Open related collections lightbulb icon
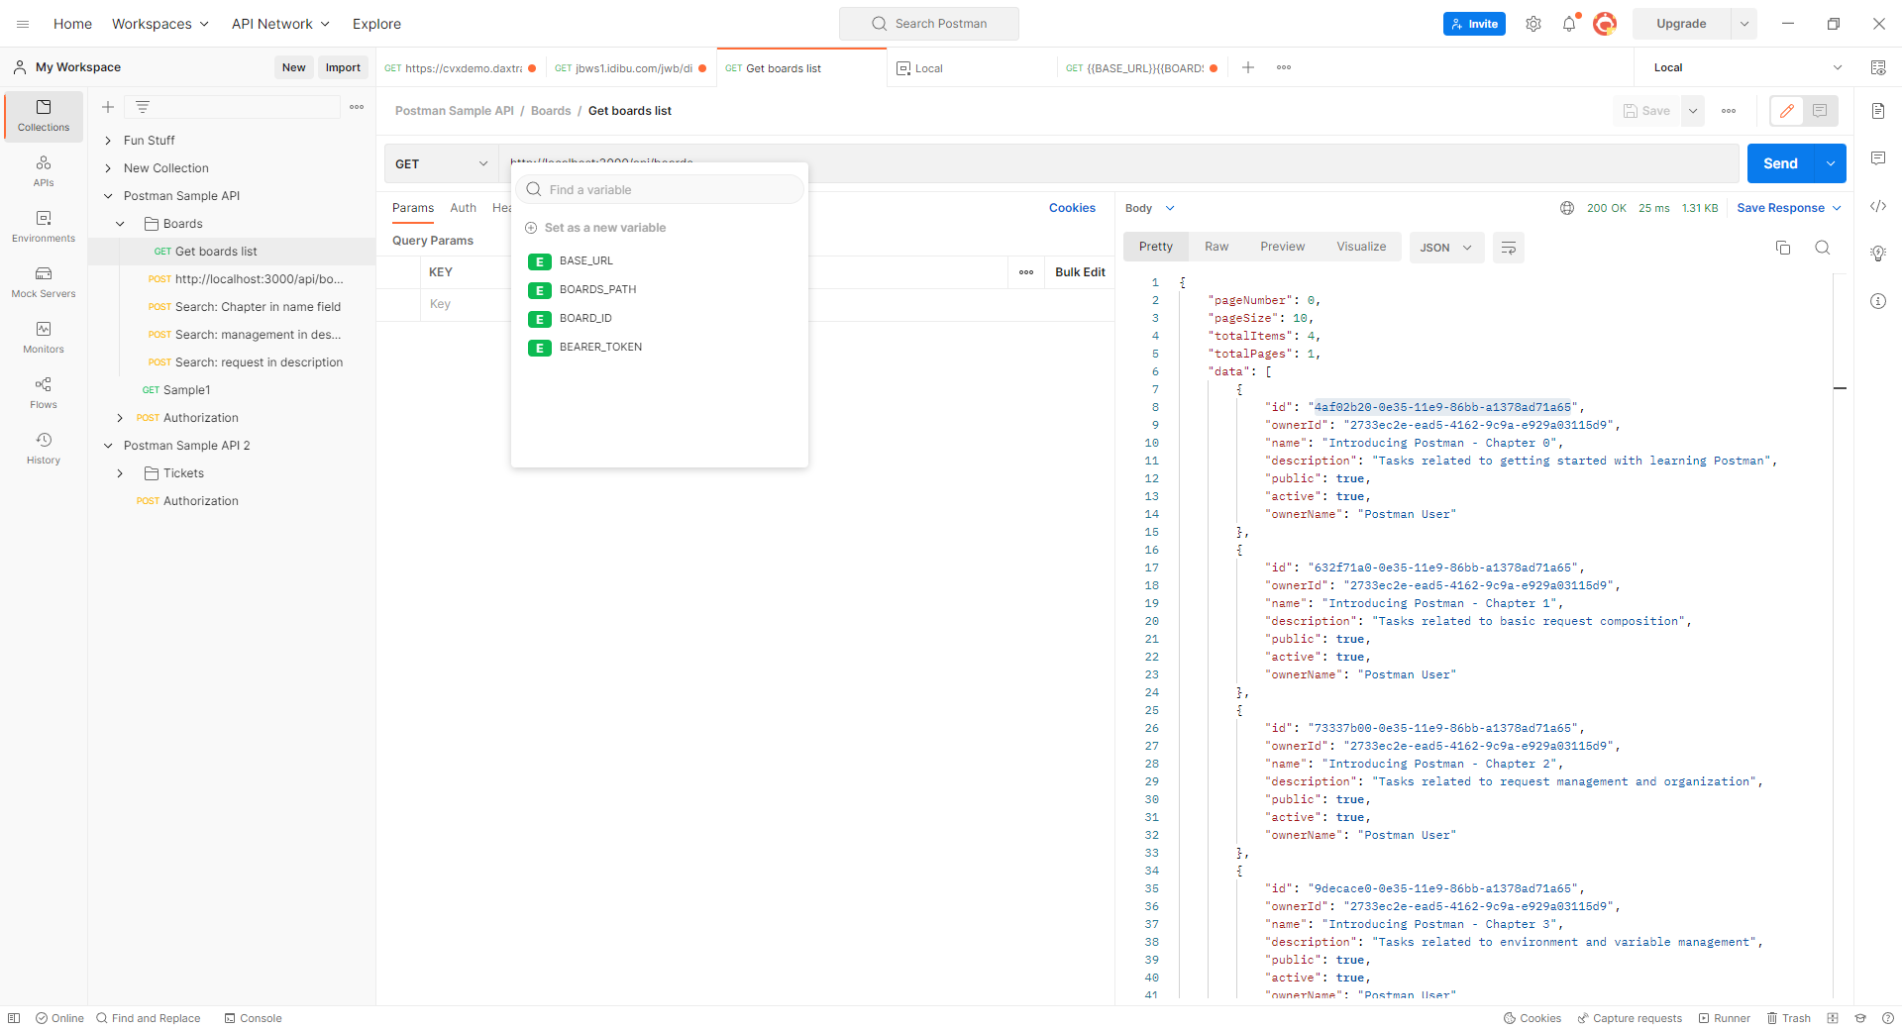This screenshot has width=1902, height=1030. (1878, 254)
